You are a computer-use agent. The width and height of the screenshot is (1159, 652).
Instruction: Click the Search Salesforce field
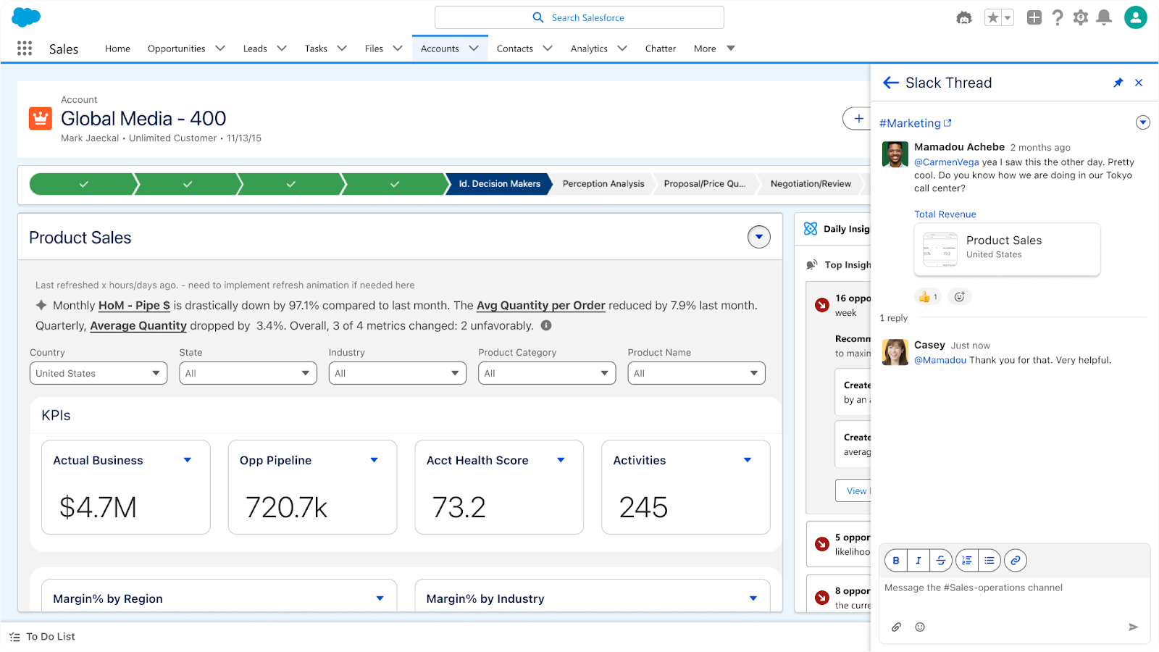click(x=579, y=17)
